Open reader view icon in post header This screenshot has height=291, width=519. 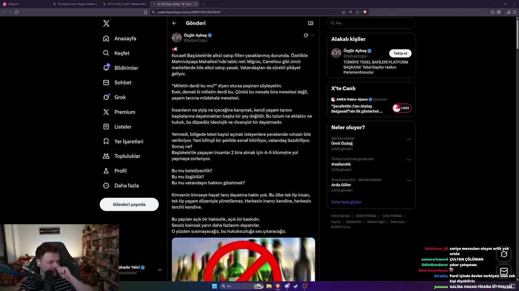point(311,23)
